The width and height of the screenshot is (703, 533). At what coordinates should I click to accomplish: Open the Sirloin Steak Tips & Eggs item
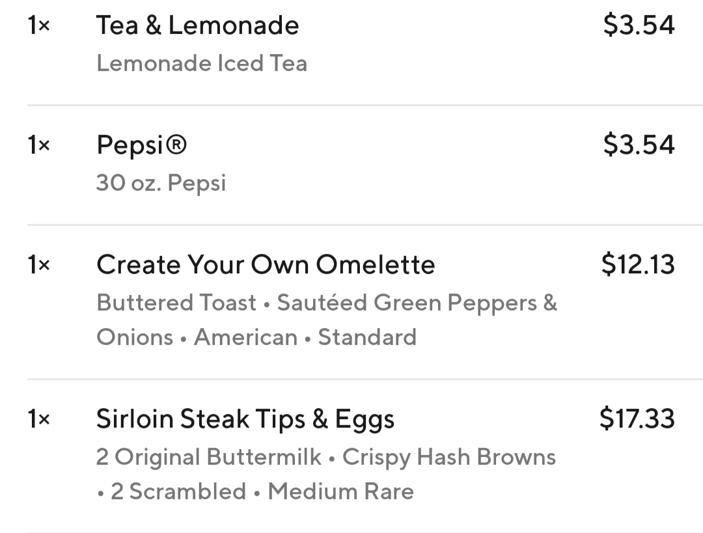[245, 418]
